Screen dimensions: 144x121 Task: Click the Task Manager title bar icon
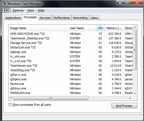[5, 4]
